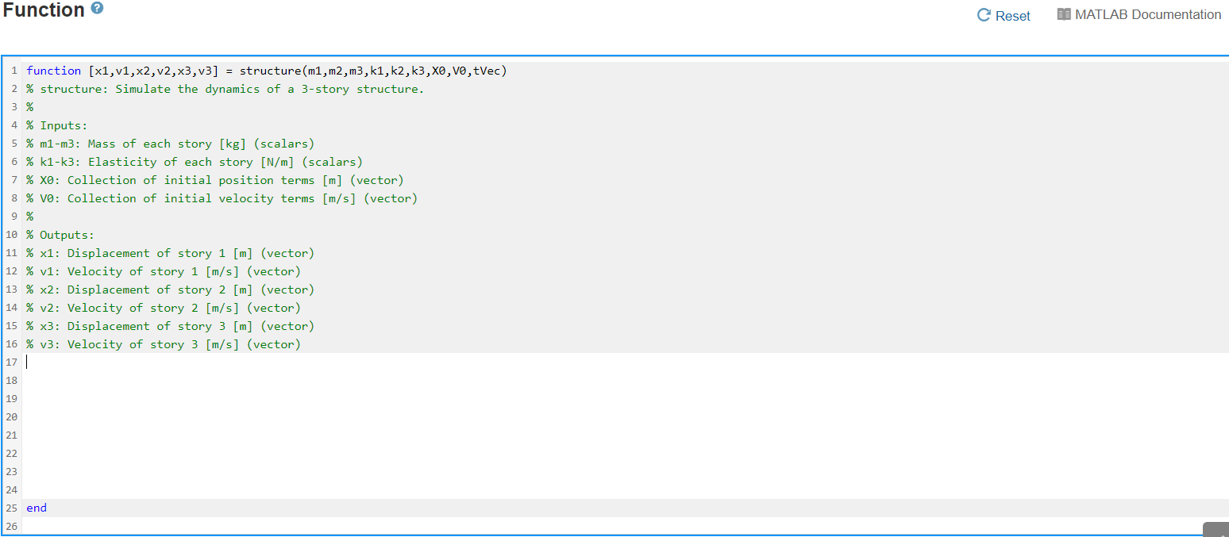The width and height of the screenshot is (1229, 537).
Task: Click the comment about Elasticity of each story
Action: pyautogui.click(x=195, y=161)
